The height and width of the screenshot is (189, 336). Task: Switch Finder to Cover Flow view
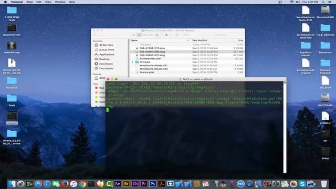pos(150,35)
